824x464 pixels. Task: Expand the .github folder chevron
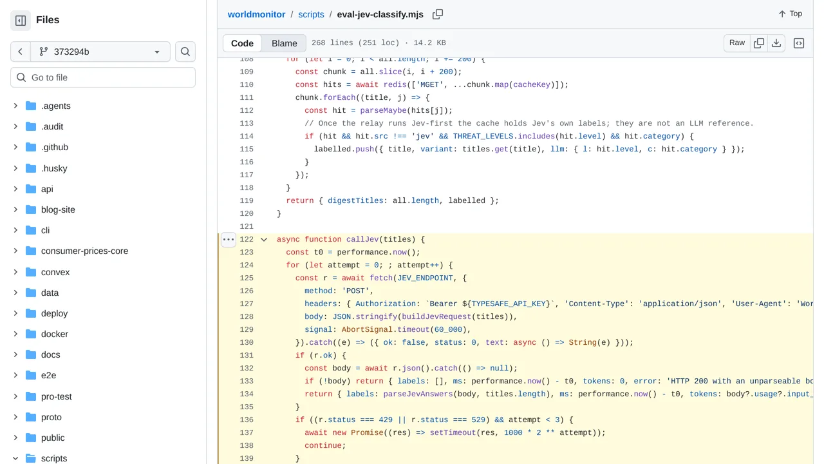tap(15, 147)
